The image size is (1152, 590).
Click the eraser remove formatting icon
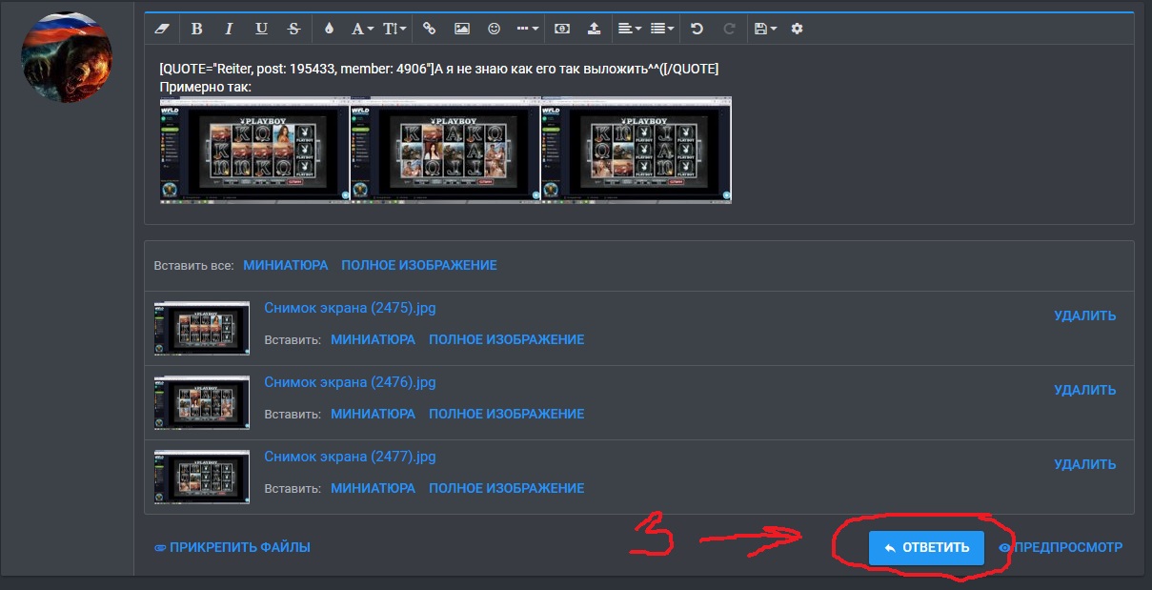pyautogui.click(x=161, y=29)
